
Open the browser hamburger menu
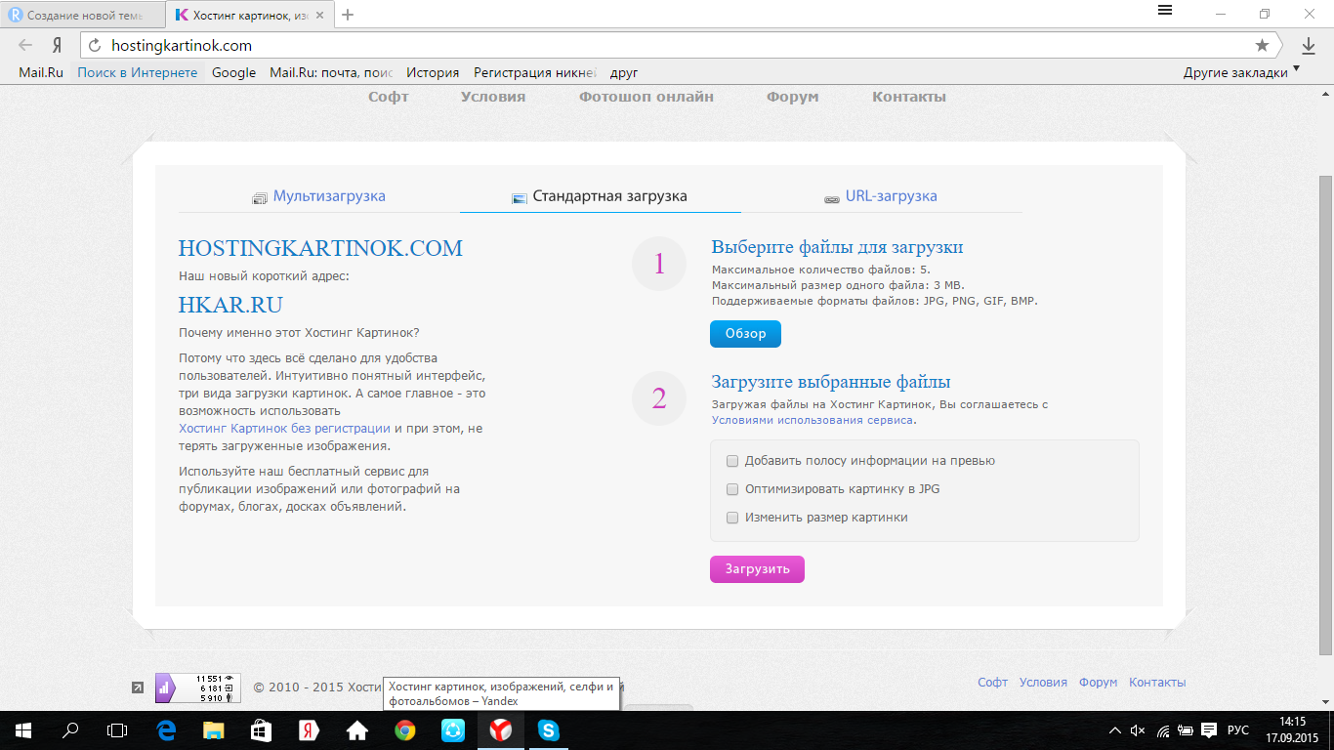[x=1164, y=11]
